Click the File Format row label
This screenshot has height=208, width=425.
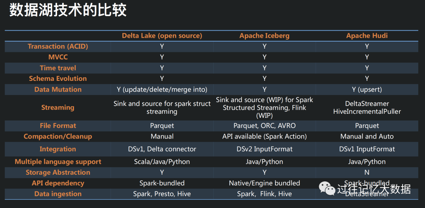point(58,126)
